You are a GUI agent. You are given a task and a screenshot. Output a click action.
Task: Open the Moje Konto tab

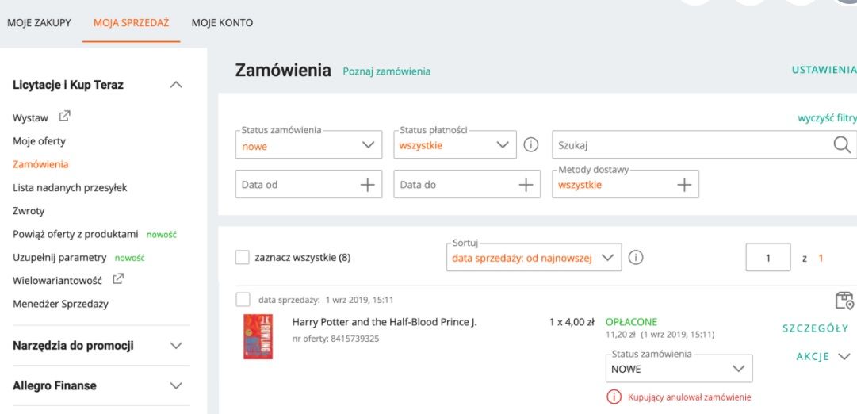coord(223,23)
